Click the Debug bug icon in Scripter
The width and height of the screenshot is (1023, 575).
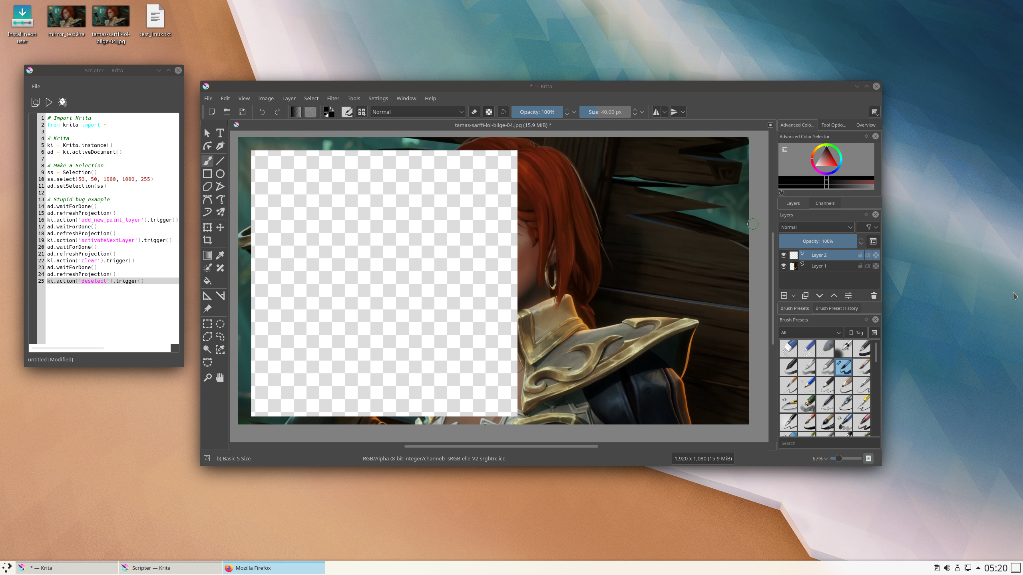pyautogui.click(x=63, y=102)
